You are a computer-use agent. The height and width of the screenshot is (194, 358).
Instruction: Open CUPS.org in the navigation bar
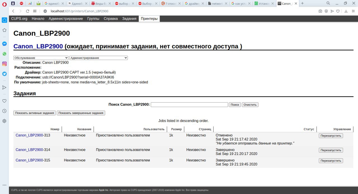click(x=19, y=19)
